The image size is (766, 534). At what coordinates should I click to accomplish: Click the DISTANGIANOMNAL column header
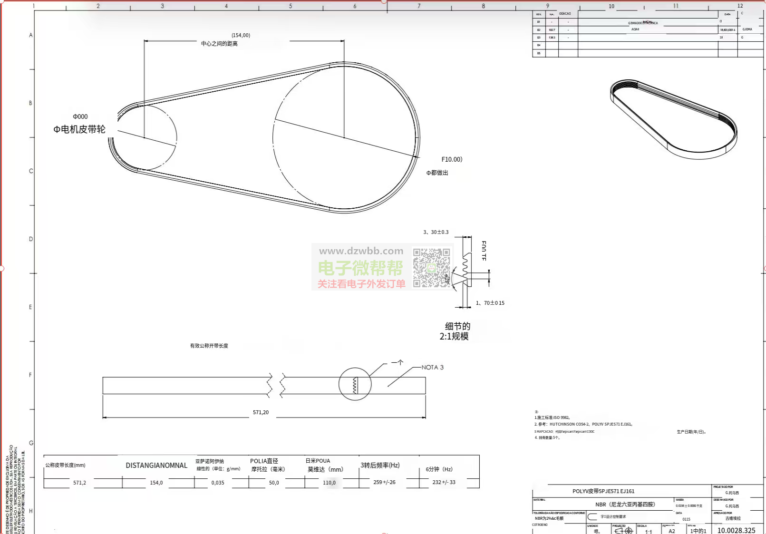[x=156, y=466]
